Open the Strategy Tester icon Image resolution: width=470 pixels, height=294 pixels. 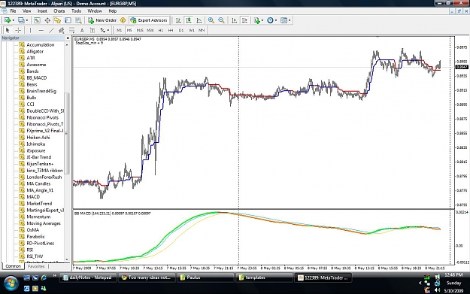click(x=78, y=20)
